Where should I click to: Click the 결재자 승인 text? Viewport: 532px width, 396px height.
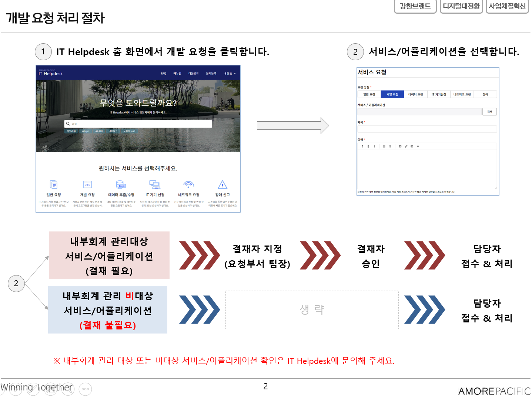click(x=371, y=256)
